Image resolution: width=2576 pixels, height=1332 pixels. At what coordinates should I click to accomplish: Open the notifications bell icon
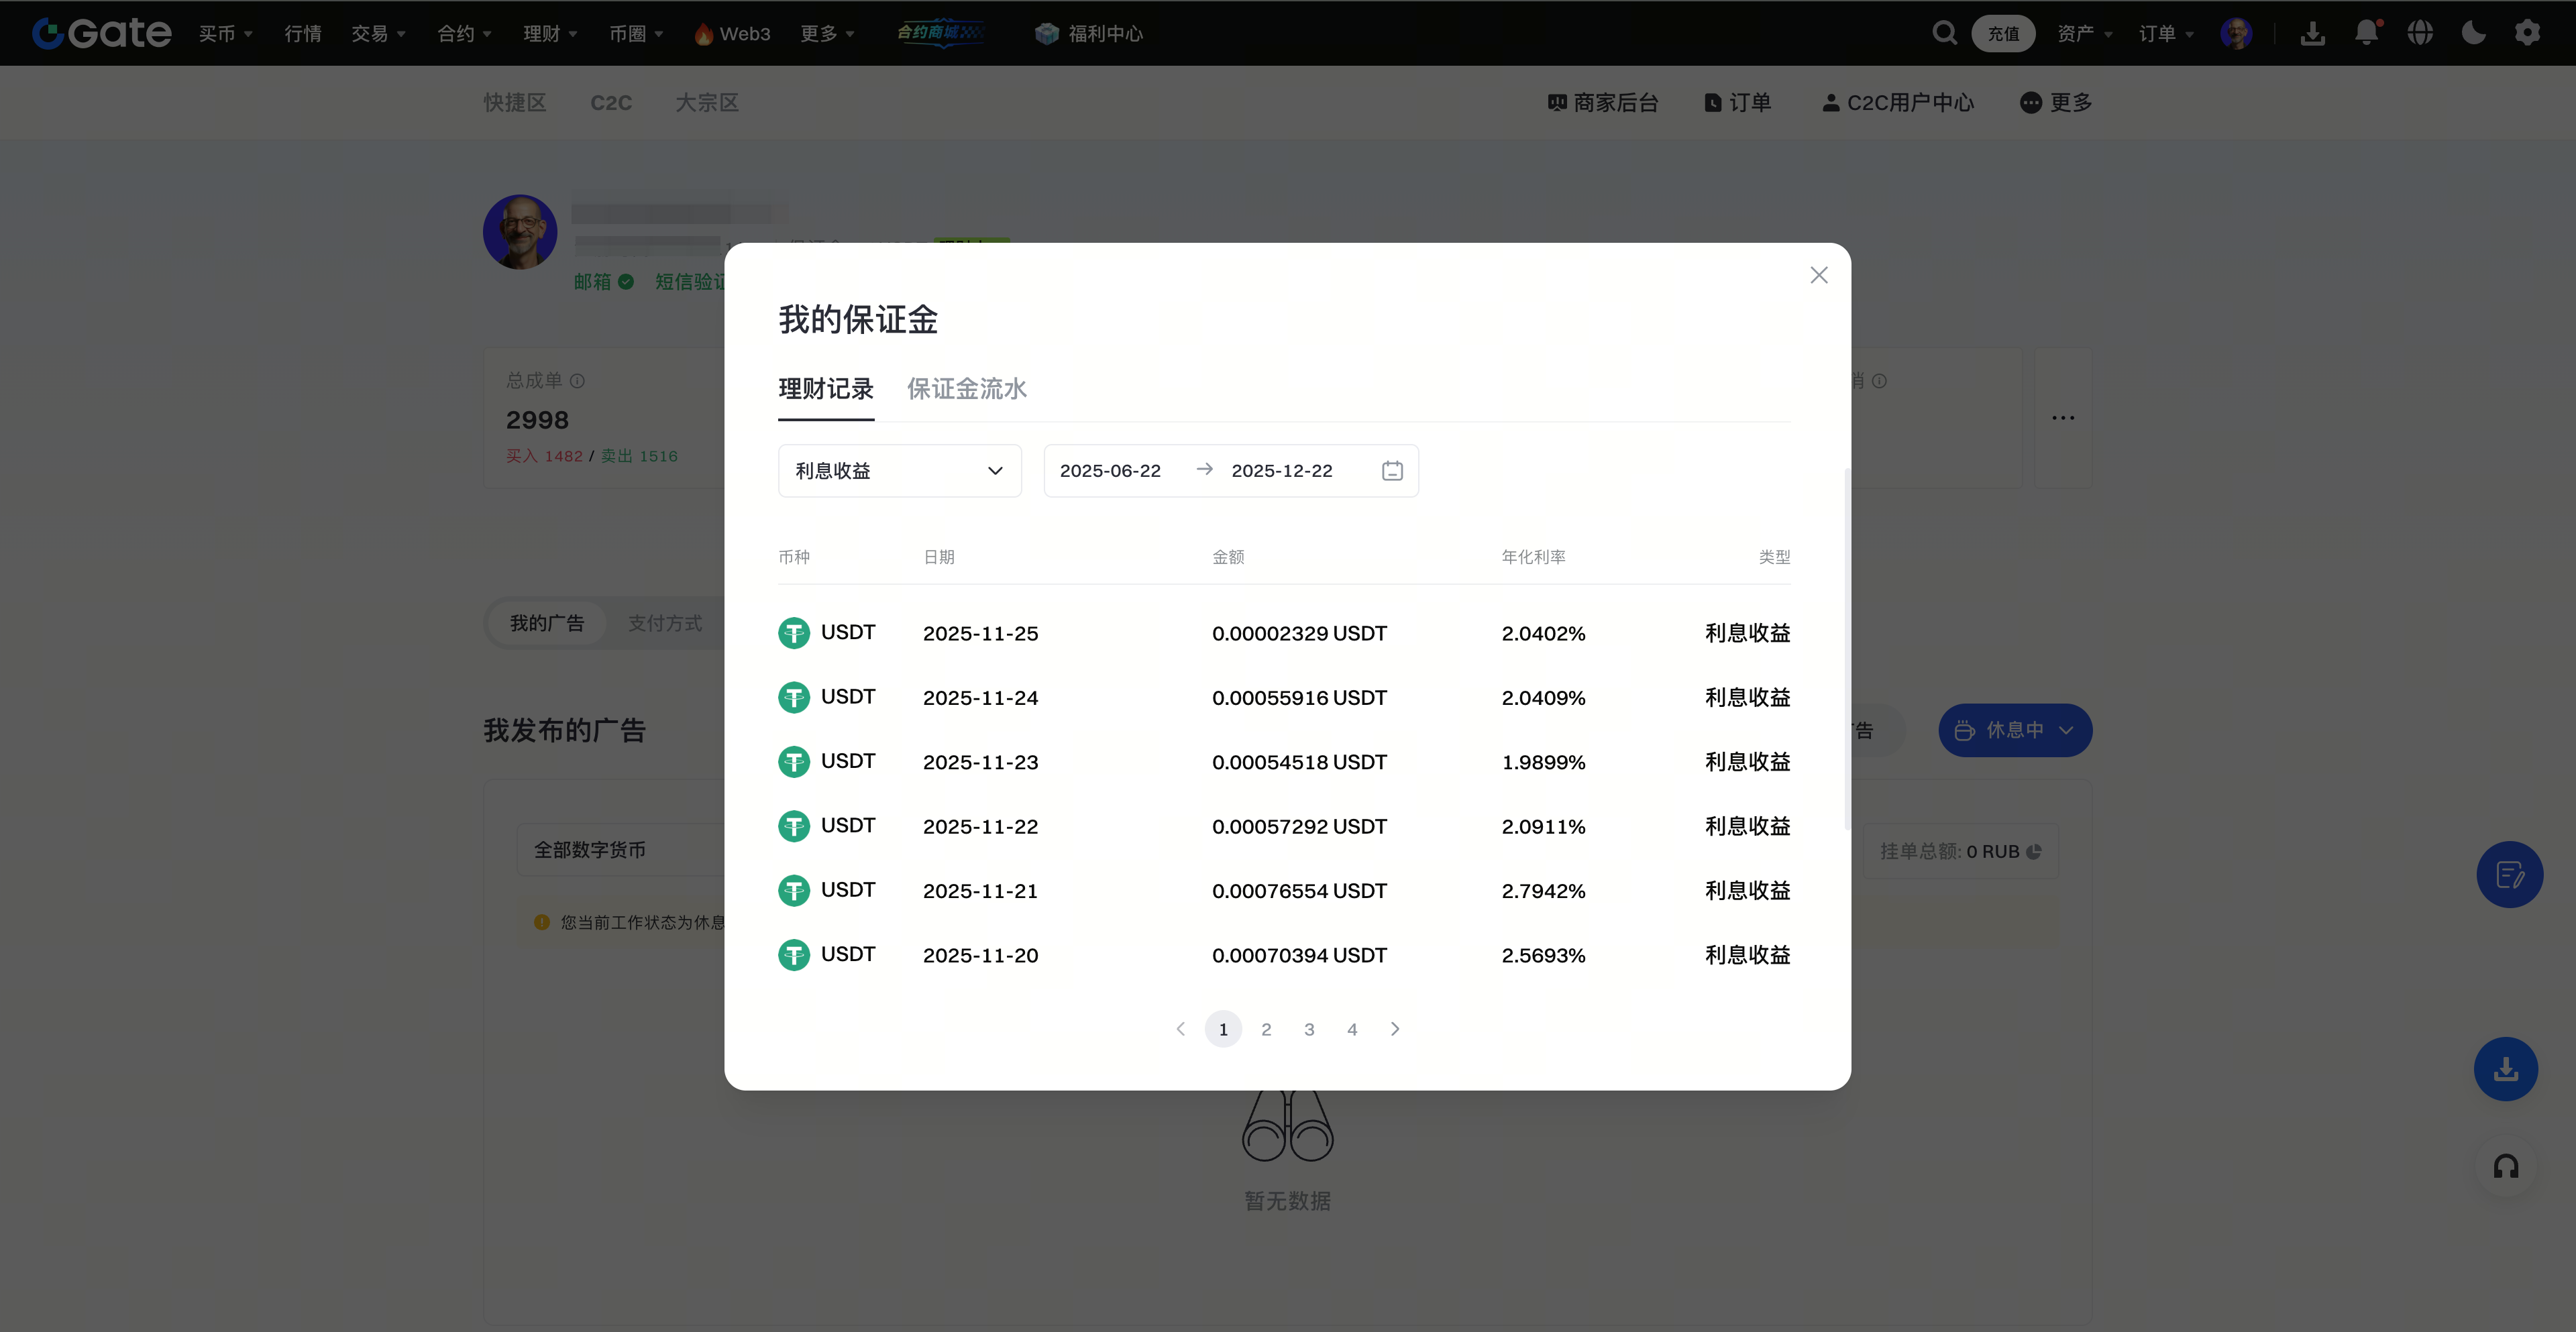tap(2366, 33)
